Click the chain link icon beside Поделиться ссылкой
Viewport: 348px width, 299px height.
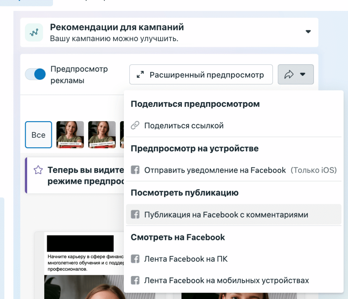(135, 126)
